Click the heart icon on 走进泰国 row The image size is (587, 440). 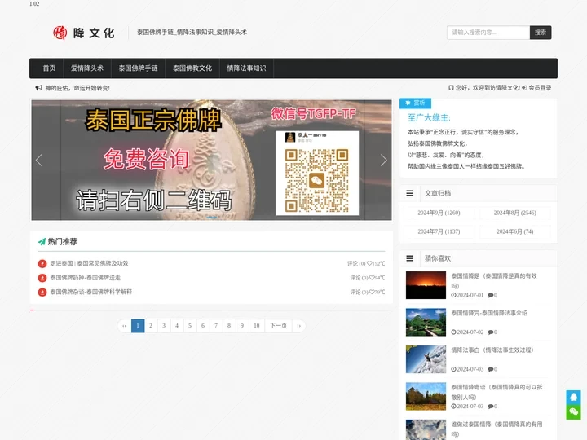(369, 263)
